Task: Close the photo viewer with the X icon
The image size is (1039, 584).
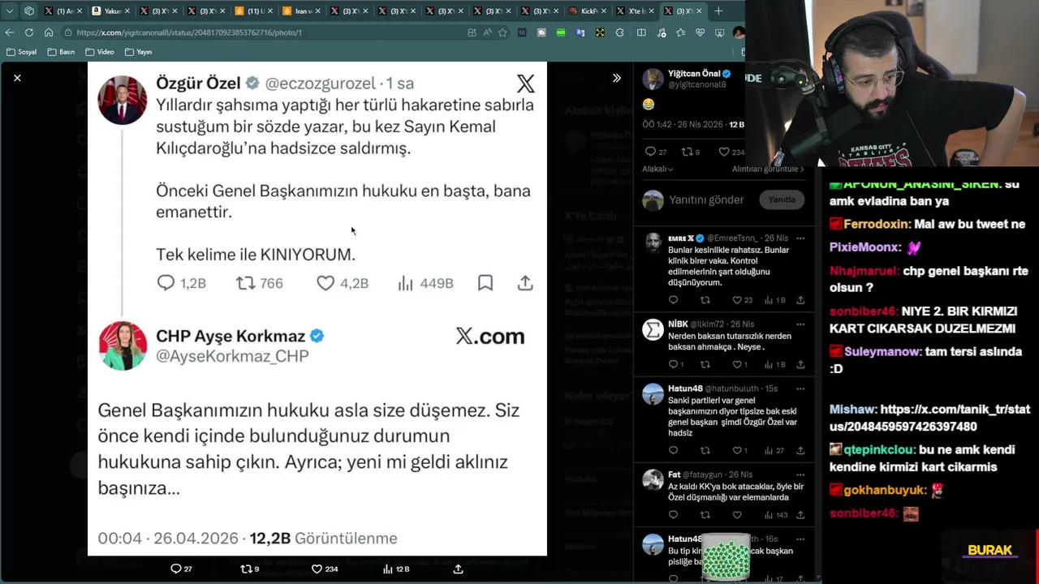Action: pos(17,78)
